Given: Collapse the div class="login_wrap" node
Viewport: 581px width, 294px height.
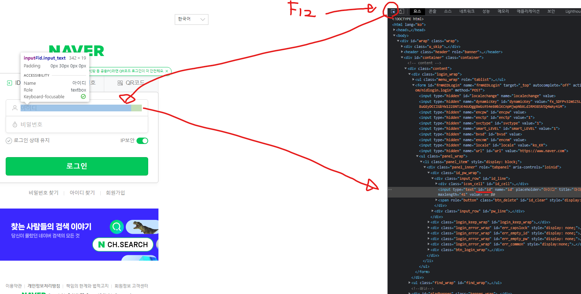Looking at the screenshot, I should 409,74.
